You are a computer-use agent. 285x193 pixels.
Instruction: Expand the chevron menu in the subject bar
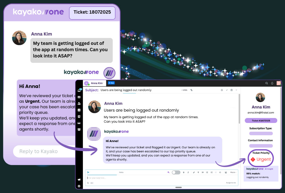pos(236,90)
